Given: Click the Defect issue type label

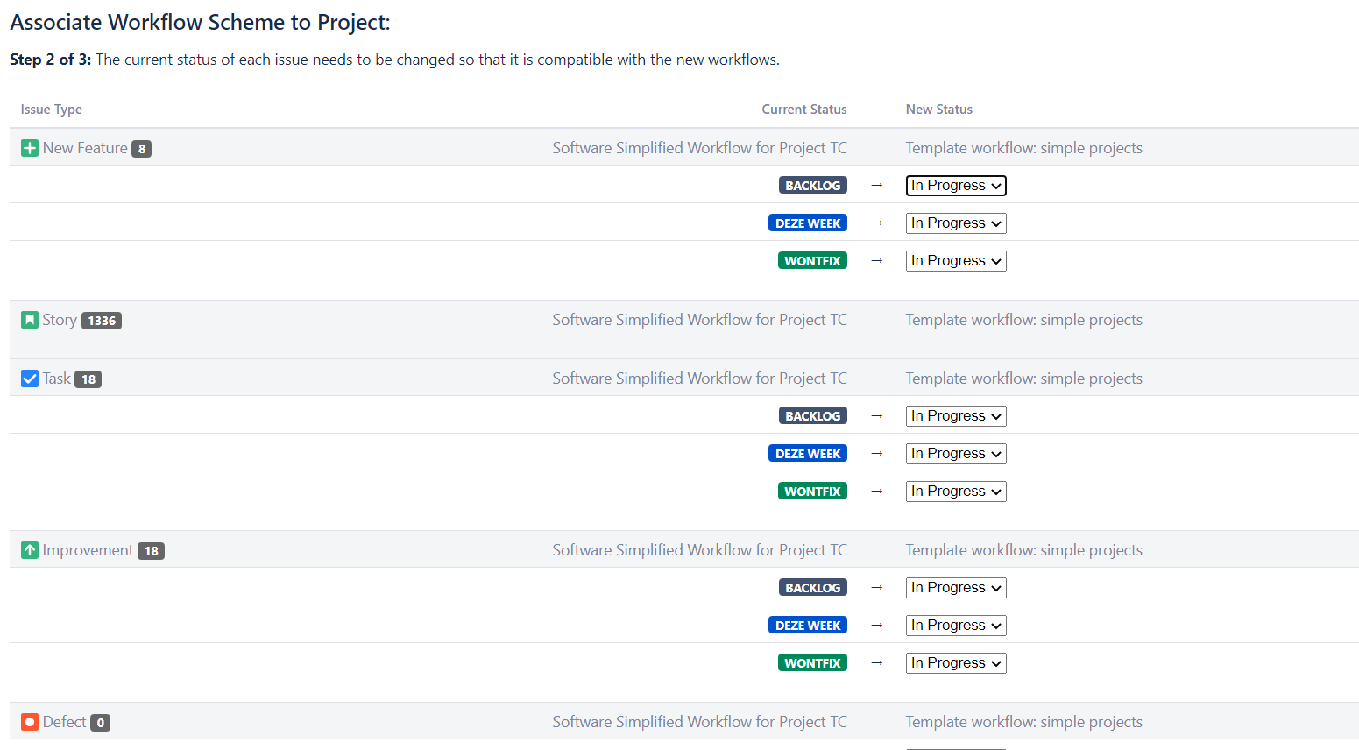Looking at the screenshot, I should pyautogui.click(x=65, y=722).
